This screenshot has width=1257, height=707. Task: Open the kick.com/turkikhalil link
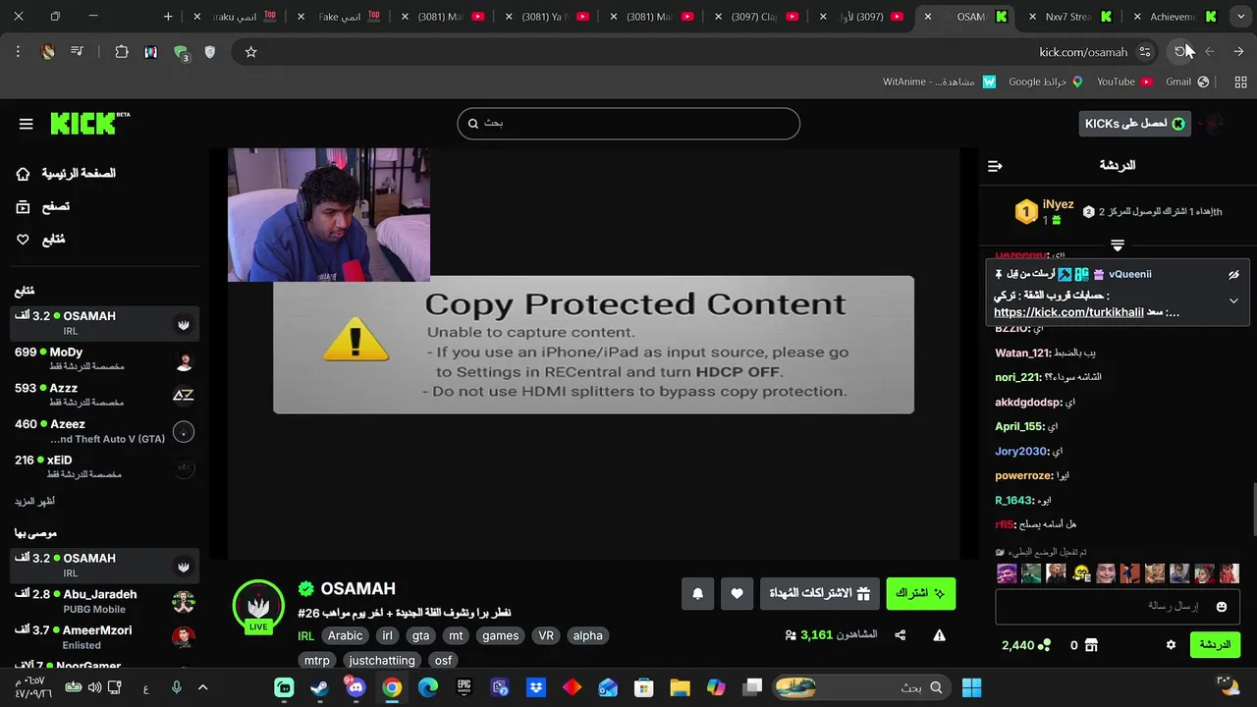[x=1068, y=312]
